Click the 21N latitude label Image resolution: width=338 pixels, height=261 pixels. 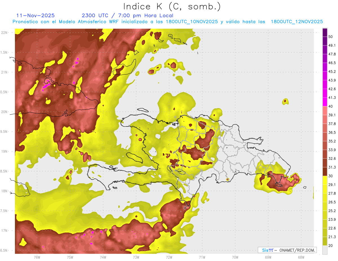(x=5, y=72)
